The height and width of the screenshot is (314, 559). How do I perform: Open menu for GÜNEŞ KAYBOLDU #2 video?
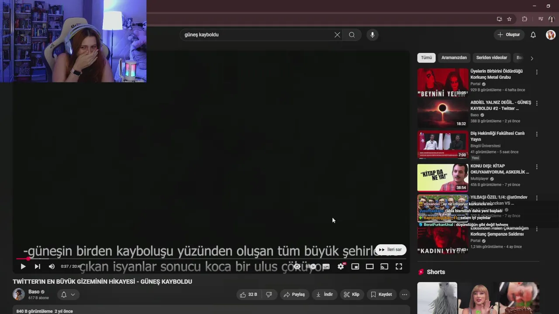pyautogui.click(x=537, y=103)
